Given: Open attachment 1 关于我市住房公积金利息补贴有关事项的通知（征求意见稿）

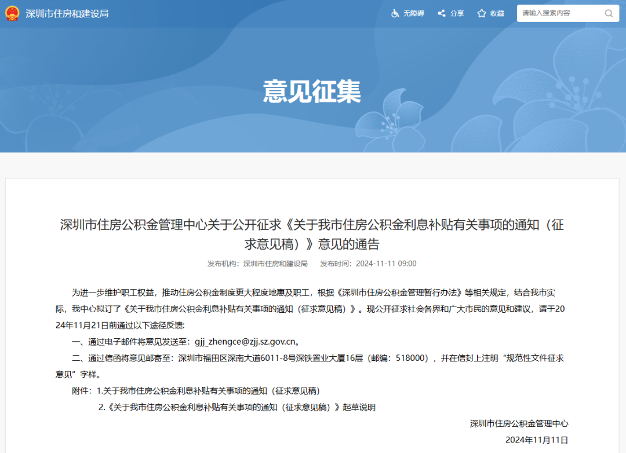Looking at the screenshot, I should coord(209,391).
